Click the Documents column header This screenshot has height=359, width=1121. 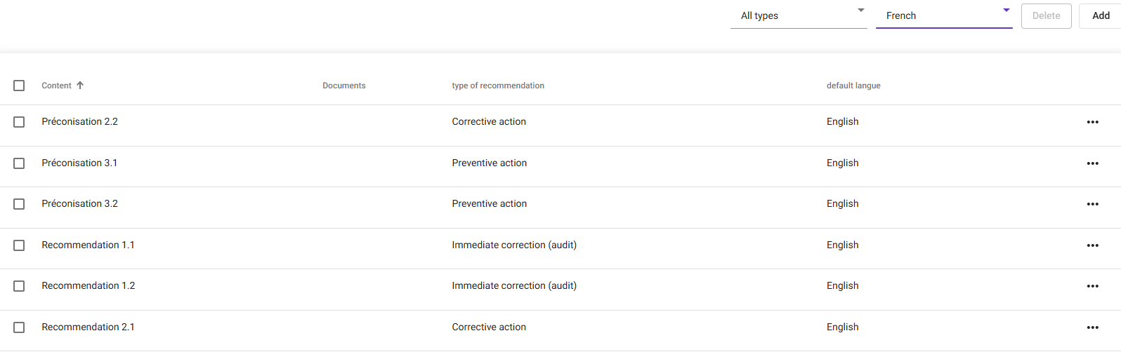coord(344,86)
